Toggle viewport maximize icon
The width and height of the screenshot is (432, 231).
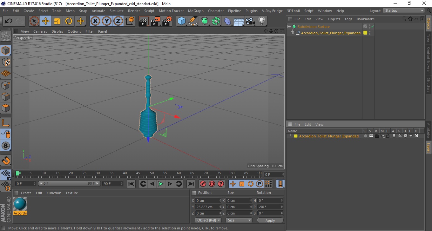282,31
